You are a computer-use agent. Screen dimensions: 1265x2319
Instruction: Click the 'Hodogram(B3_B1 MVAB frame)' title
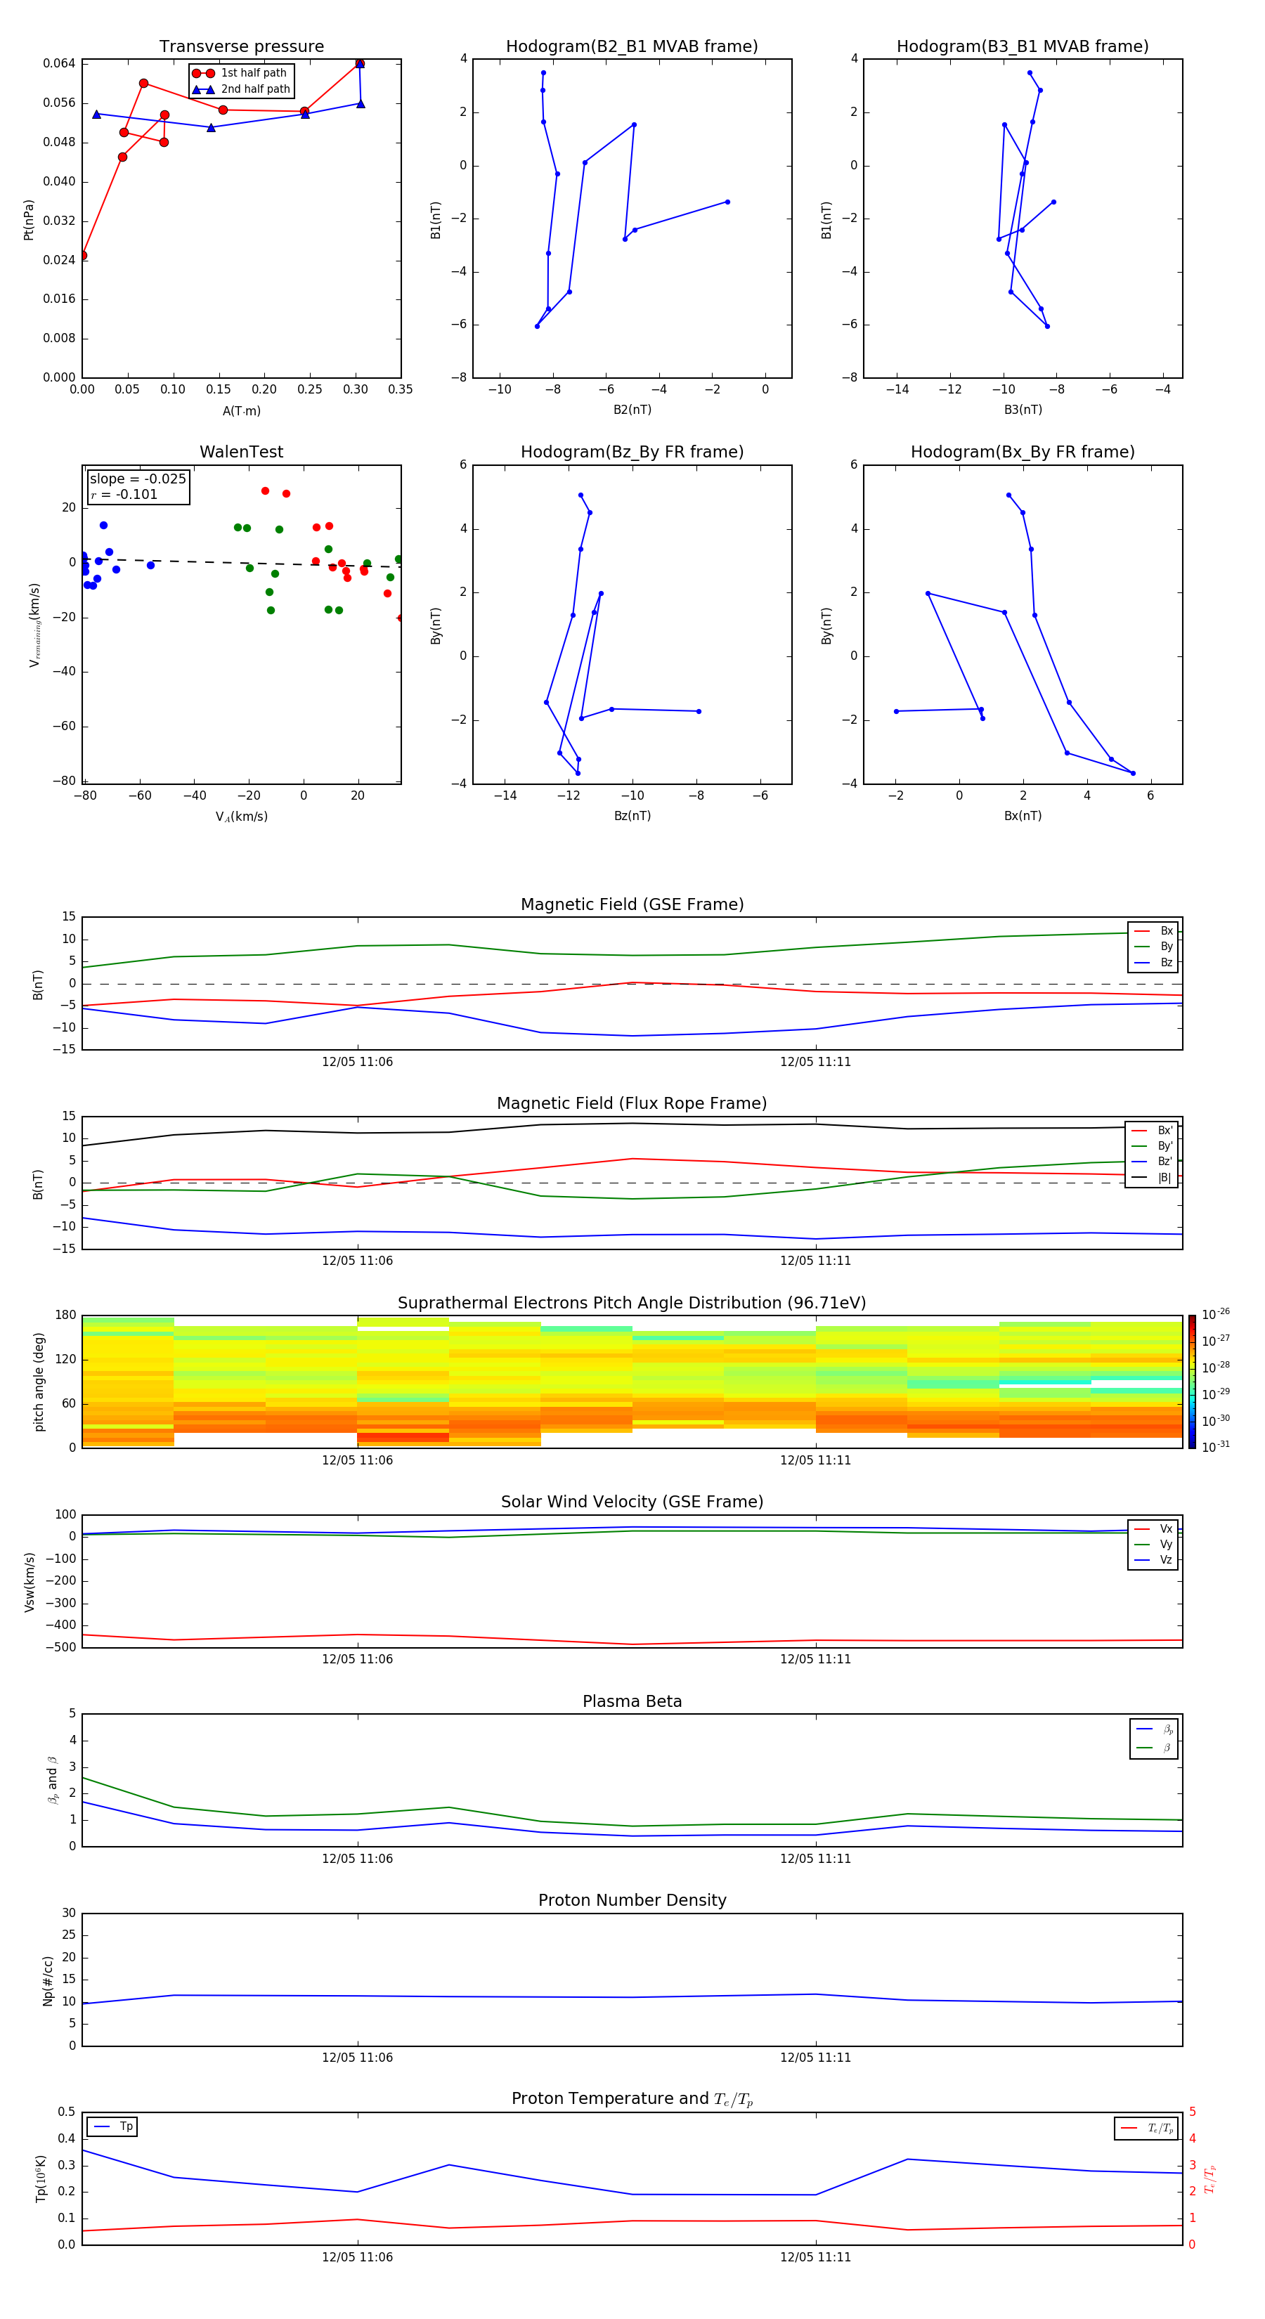coord(1023,47)
